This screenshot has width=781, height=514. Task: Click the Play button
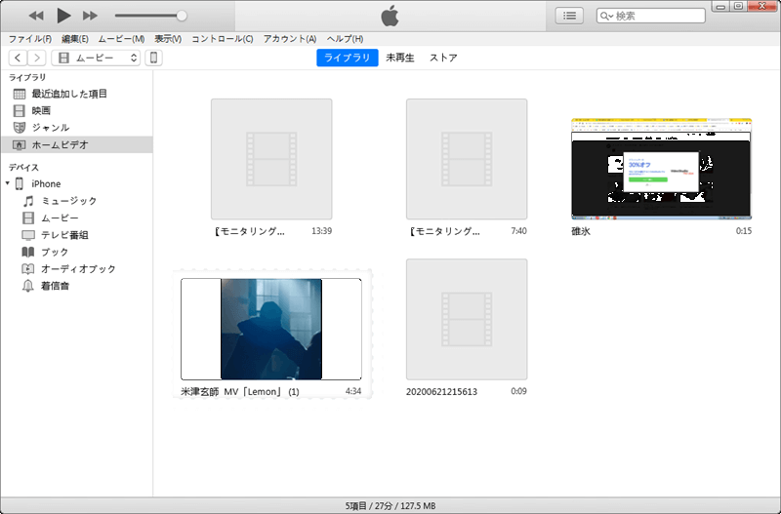(x=64, y=16)
